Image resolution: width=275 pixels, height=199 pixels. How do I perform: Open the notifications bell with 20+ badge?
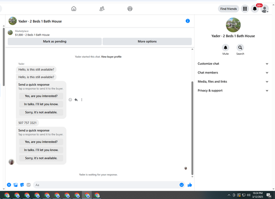tap(255, 9)
